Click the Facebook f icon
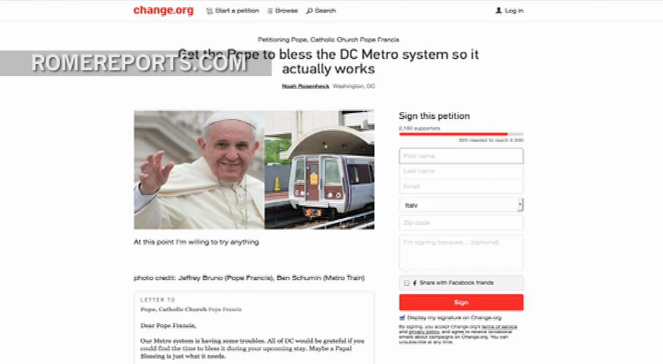 [x=415, y=283]
